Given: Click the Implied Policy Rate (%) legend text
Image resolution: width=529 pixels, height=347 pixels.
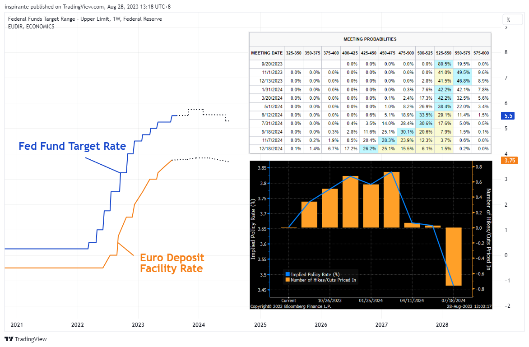Looking at the screenshot, I should pos(315,274).
